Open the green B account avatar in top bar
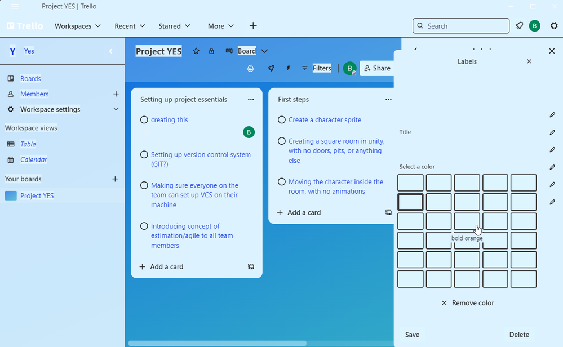 [x=534, y=26]
